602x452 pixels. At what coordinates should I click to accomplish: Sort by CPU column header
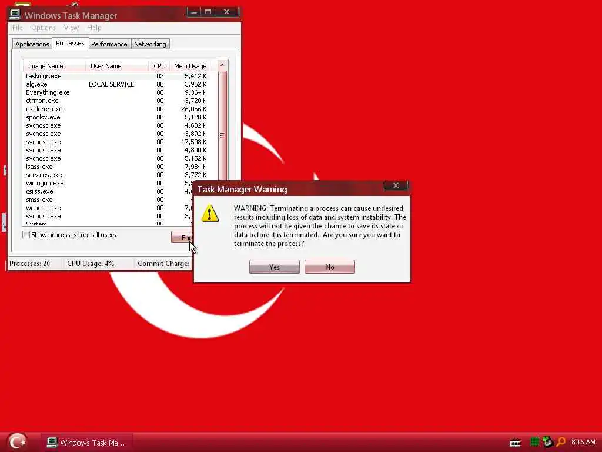coord(159,66)
